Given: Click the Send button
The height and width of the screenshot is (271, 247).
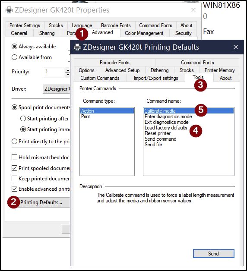Looking at the screenshot, I should point(213,253).
